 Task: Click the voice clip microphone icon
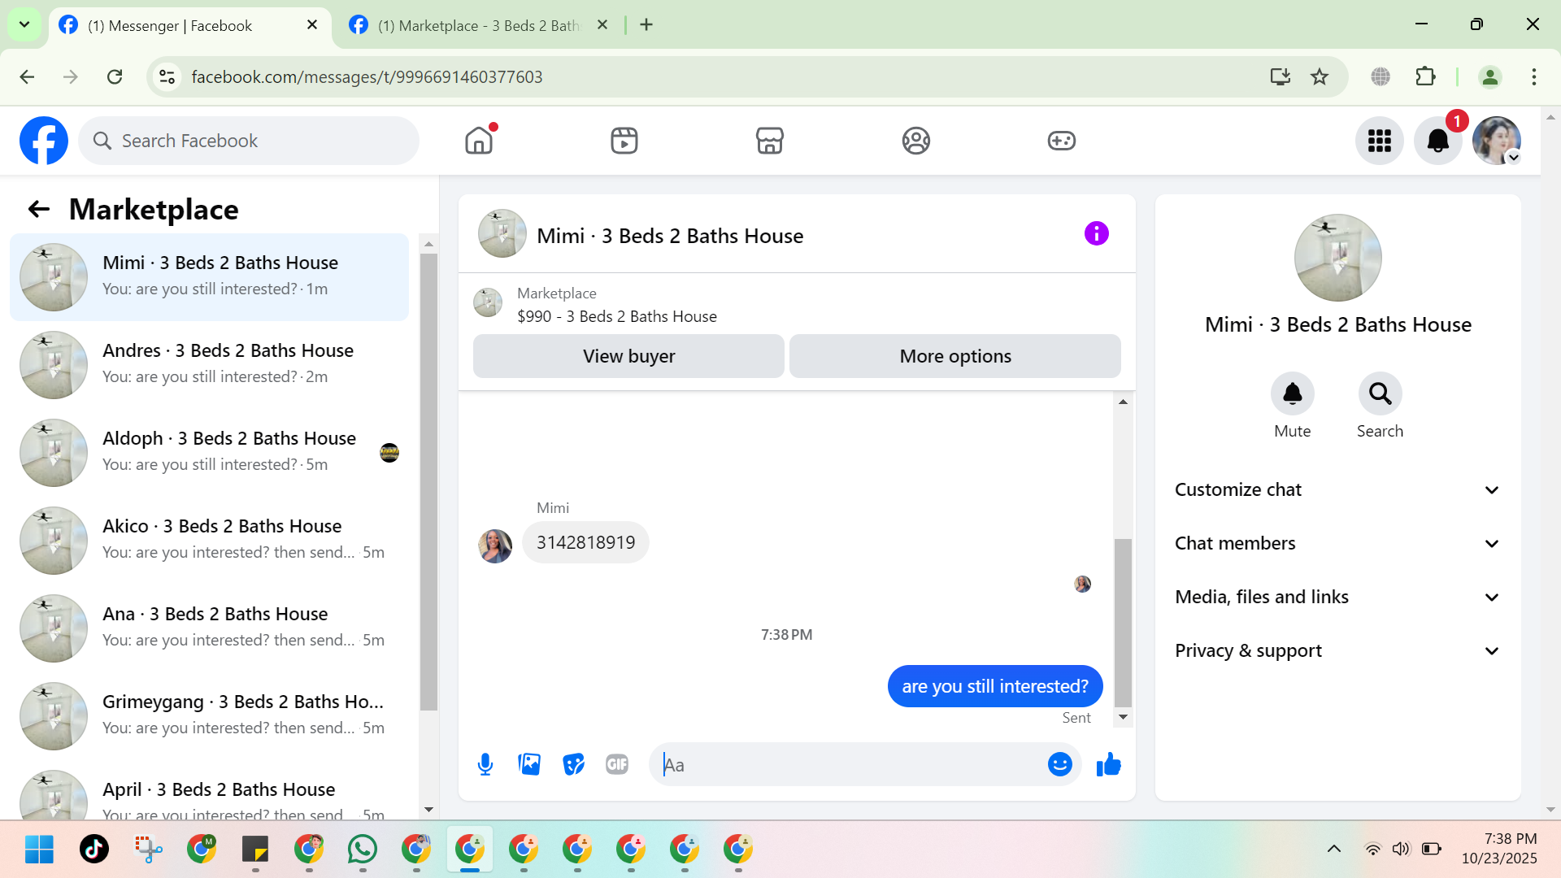(x=485, y=764)
